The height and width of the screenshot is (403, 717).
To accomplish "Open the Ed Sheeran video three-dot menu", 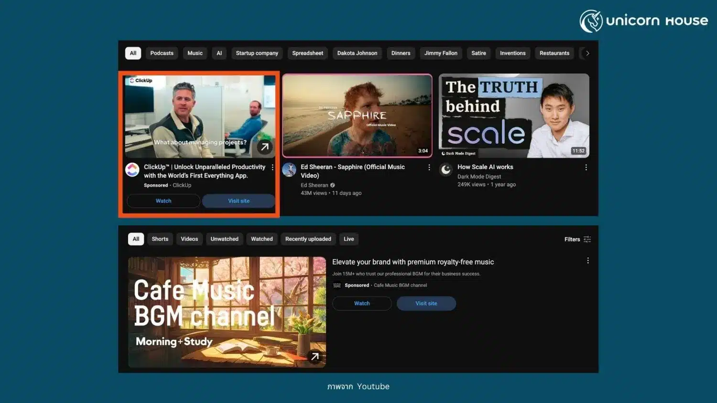I will click(x=429, y=168).
